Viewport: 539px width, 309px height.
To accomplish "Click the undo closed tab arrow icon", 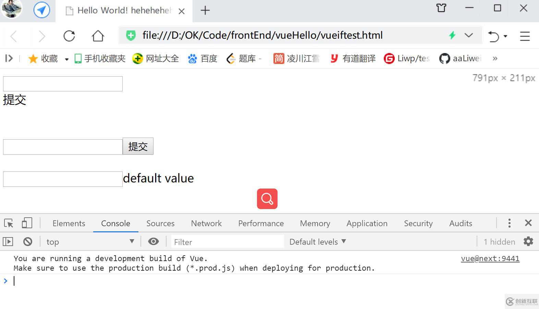I will click(x=493, y=36).
